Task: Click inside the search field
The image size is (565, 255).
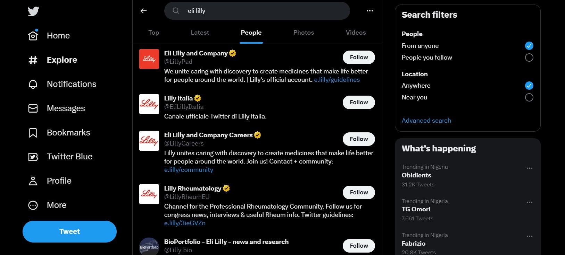Action: pyautogui.click(x=257, y=11)
